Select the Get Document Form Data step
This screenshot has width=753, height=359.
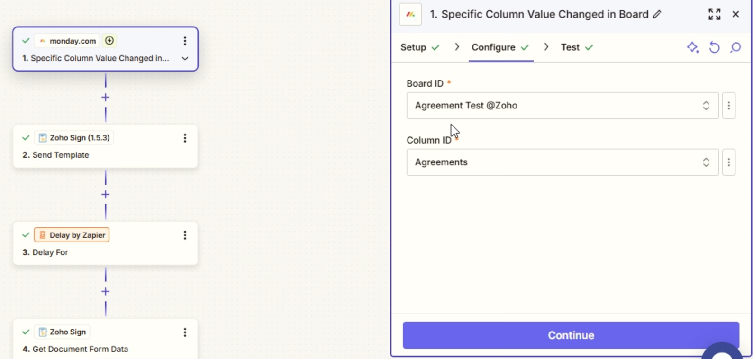coord(105,339)
